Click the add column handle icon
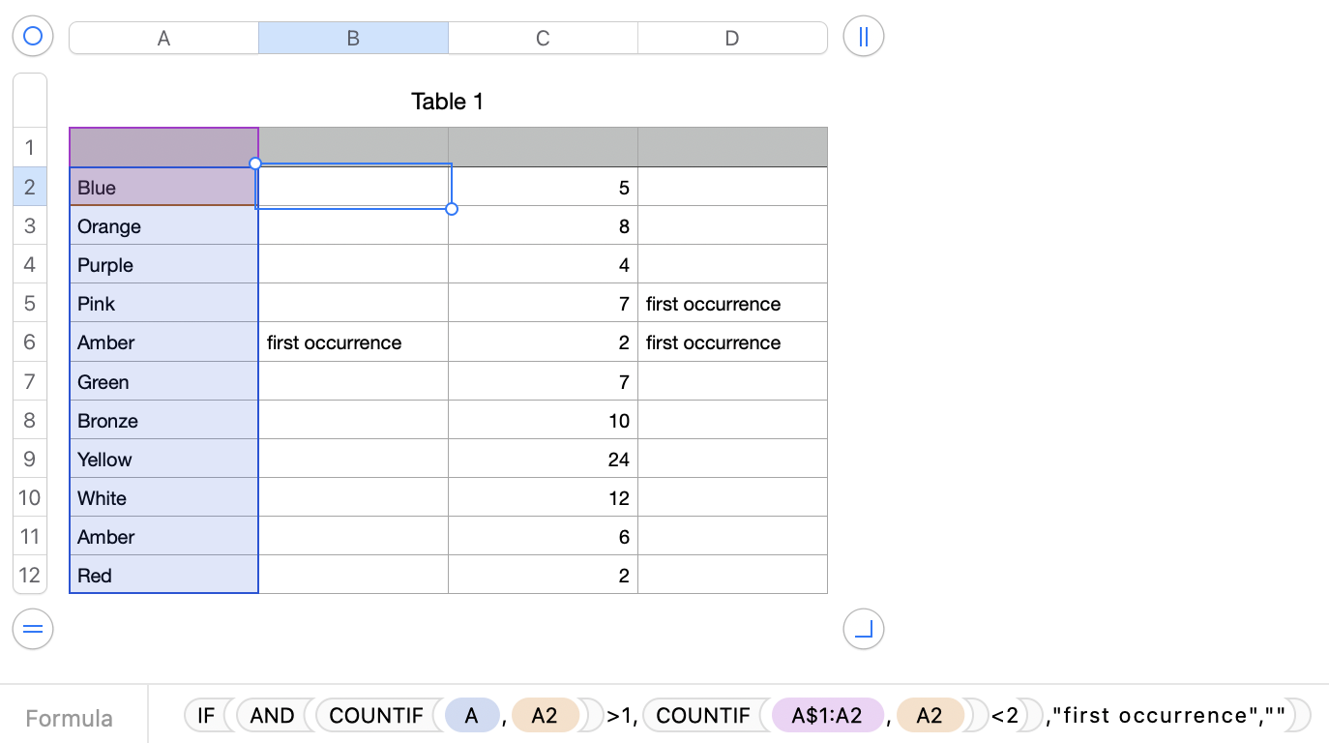Screen dimensions: 1329x743 click(x=864, y=37)
